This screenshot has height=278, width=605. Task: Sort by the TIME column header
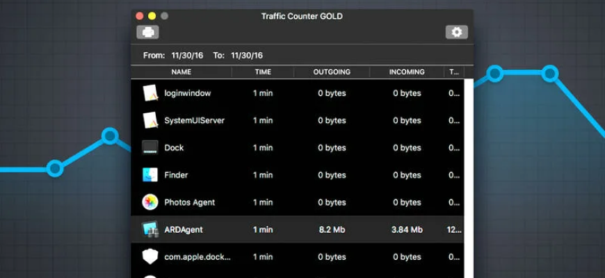coord(263,72)
